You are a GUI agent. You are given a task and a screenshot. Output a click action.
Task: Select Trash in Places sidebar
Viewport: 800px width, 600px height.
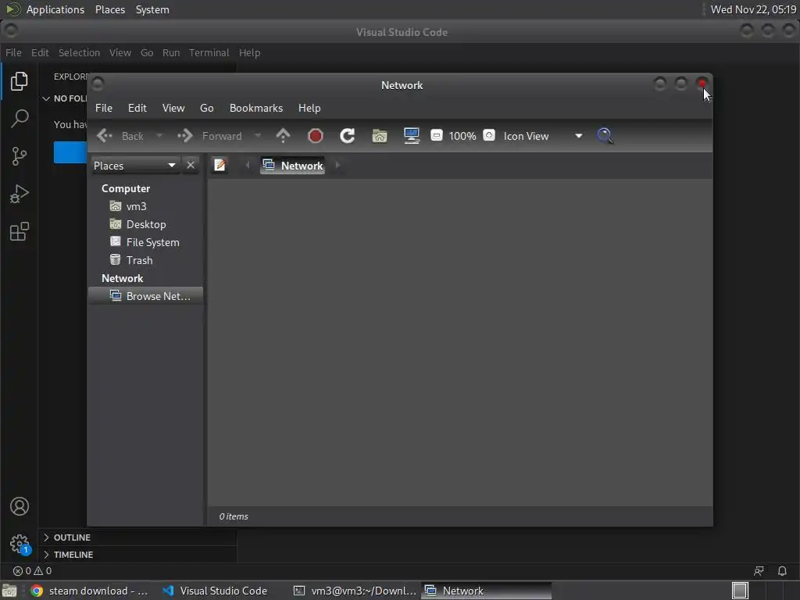click(145, 260)
